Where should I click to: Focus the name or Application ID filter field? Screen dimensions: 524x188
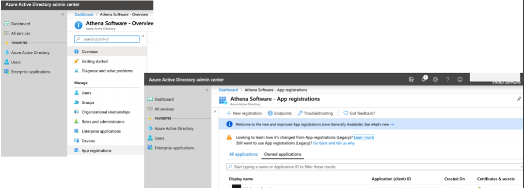point(375,166)
